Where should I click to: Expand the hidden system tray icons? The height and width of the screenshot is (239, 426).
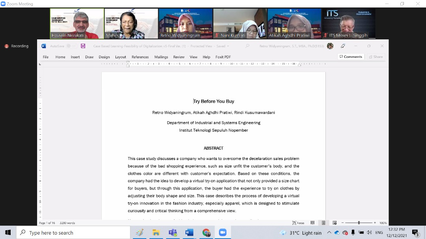tap(329, 232)
